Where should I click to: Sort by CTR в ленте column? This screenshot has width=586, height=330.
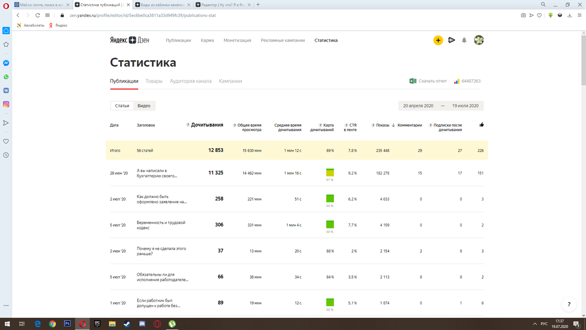[x=350, y=128]
